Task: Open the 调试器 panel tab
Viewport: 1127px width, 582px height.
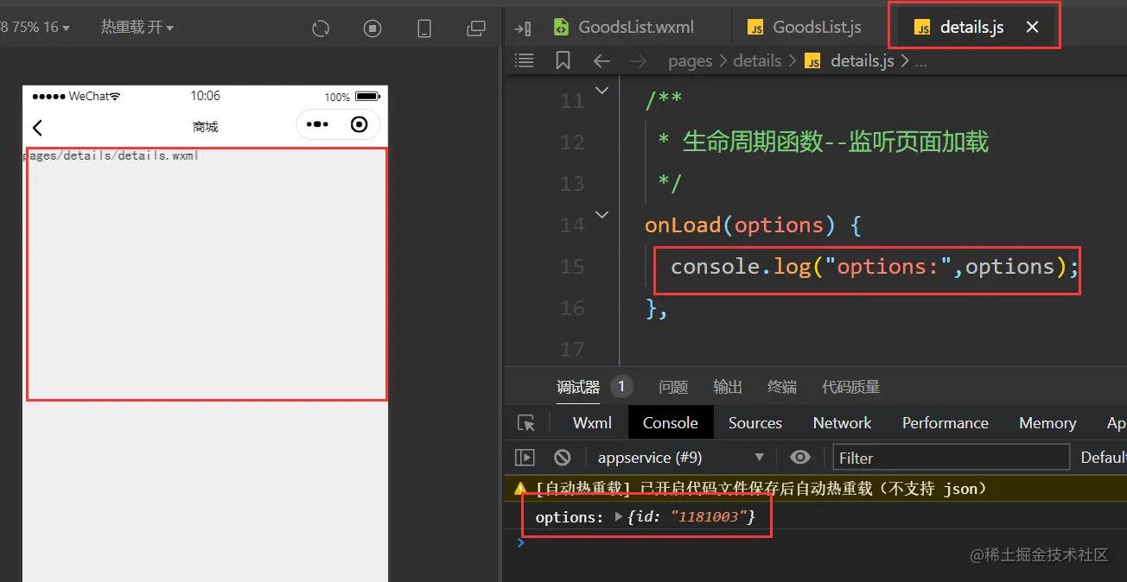Action: click(x=578, y=387)
